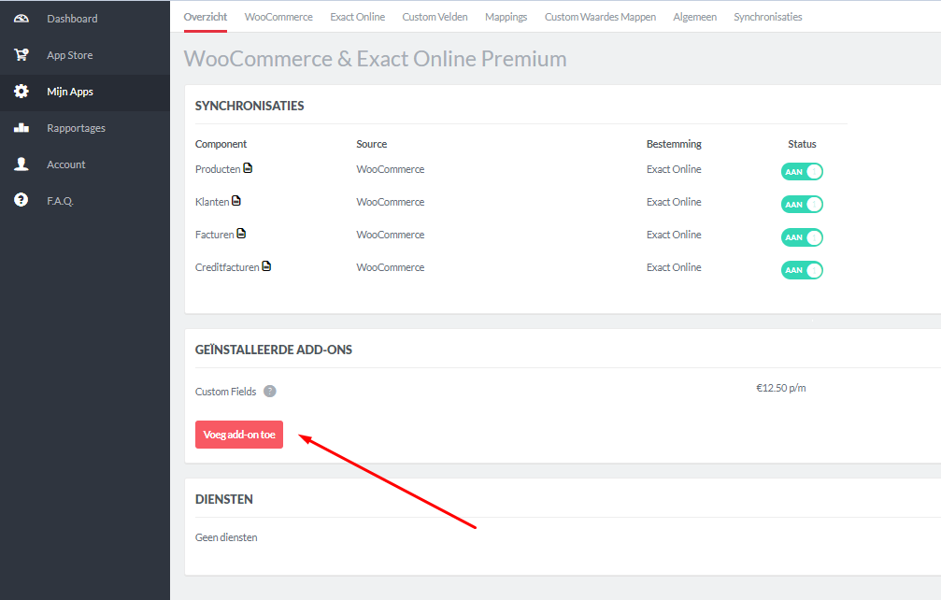Switch to the Algemeen tab

click(x=694, y=17)
